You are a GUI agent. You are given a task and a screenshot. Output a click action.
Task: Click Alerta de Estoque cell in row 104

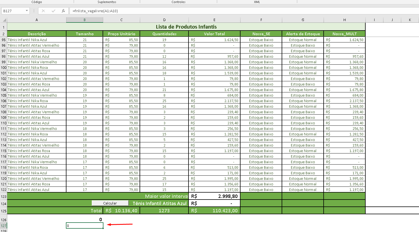(x=303, y=90)
